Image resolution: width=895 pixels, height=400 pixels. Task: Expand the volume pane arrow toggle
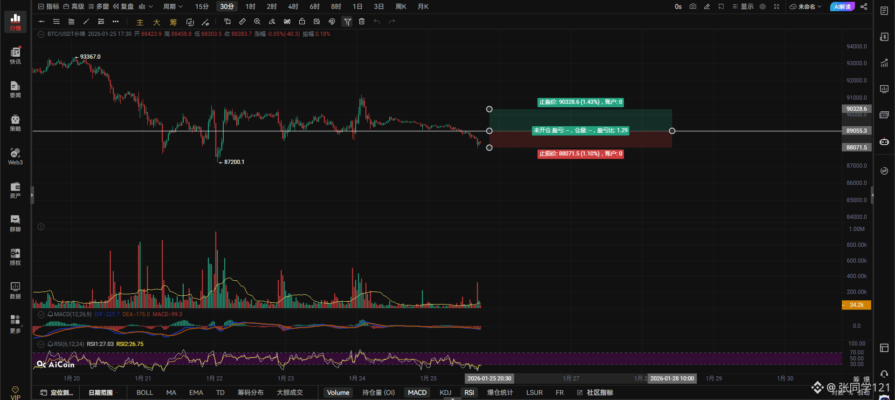[41, 227]
